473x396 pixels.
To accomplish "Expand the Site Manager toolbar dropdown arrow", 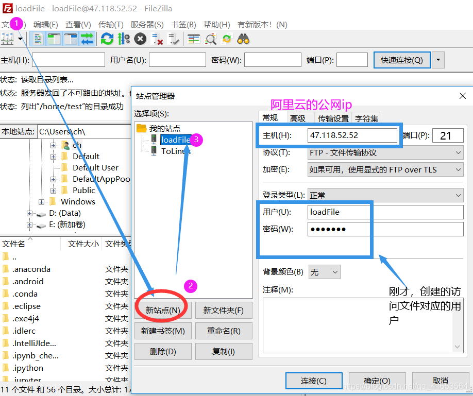I will click(x=21, y=39).
